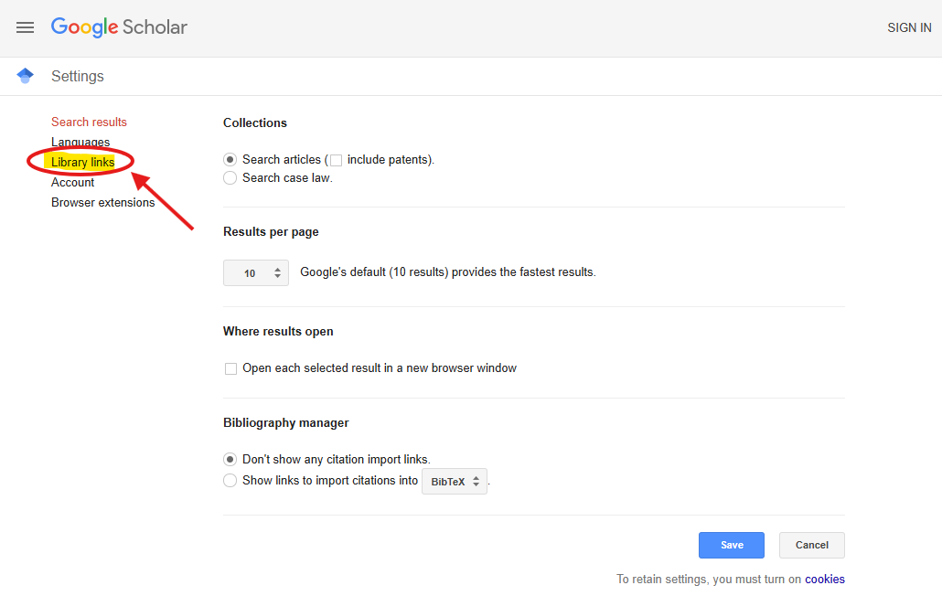Open the Search results settings section

(x=89, y=122)
